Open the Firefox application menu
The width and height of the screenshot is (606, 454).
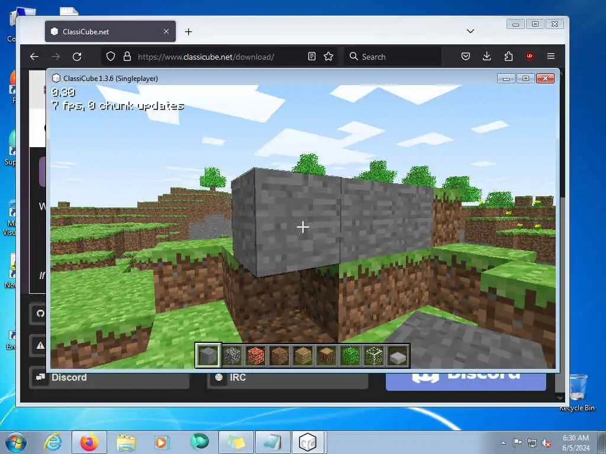click(x=551, y=57)
